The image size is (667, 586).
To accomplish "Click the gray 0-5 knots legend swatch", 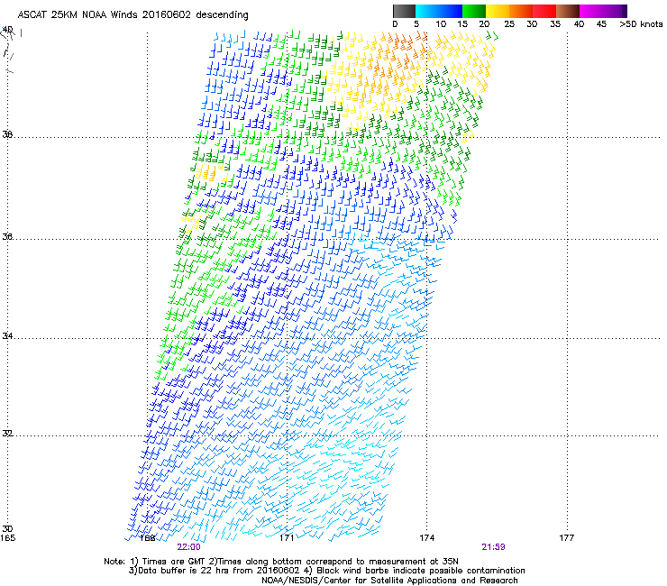I will [x=404, y=11].
